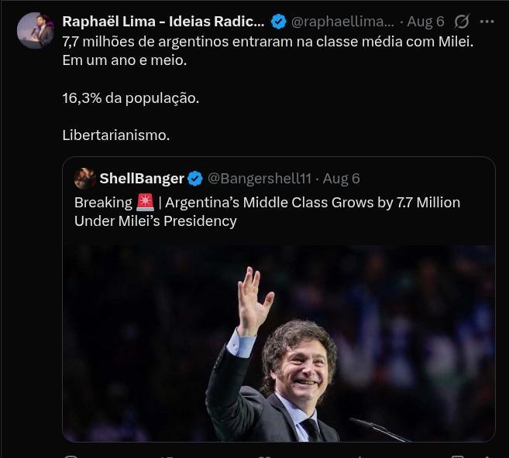Click Raphaël Lima's profile avatar
509x458 pixels.
(x=36, y=31)
